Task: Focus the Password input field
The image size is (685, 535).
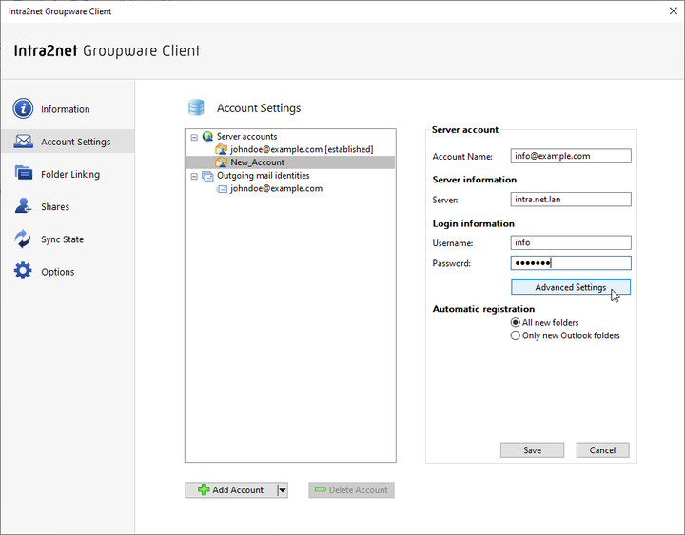Action: point(571,262)
